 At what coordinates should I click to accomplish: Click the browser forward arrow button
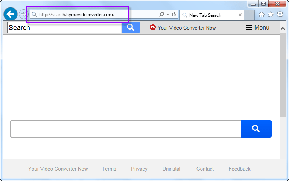click(x=23, y=14)
